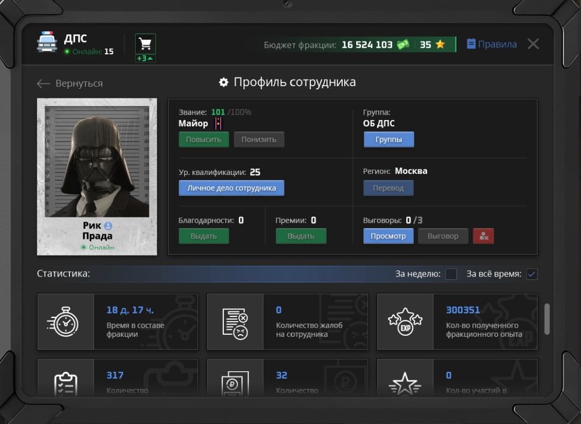
Task: Dismiss employee with red remove-user button
Action: click(x=483, y=236)
